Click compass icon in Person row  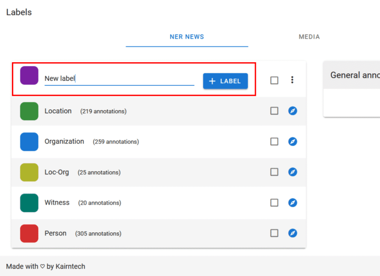tap(292, 233)
